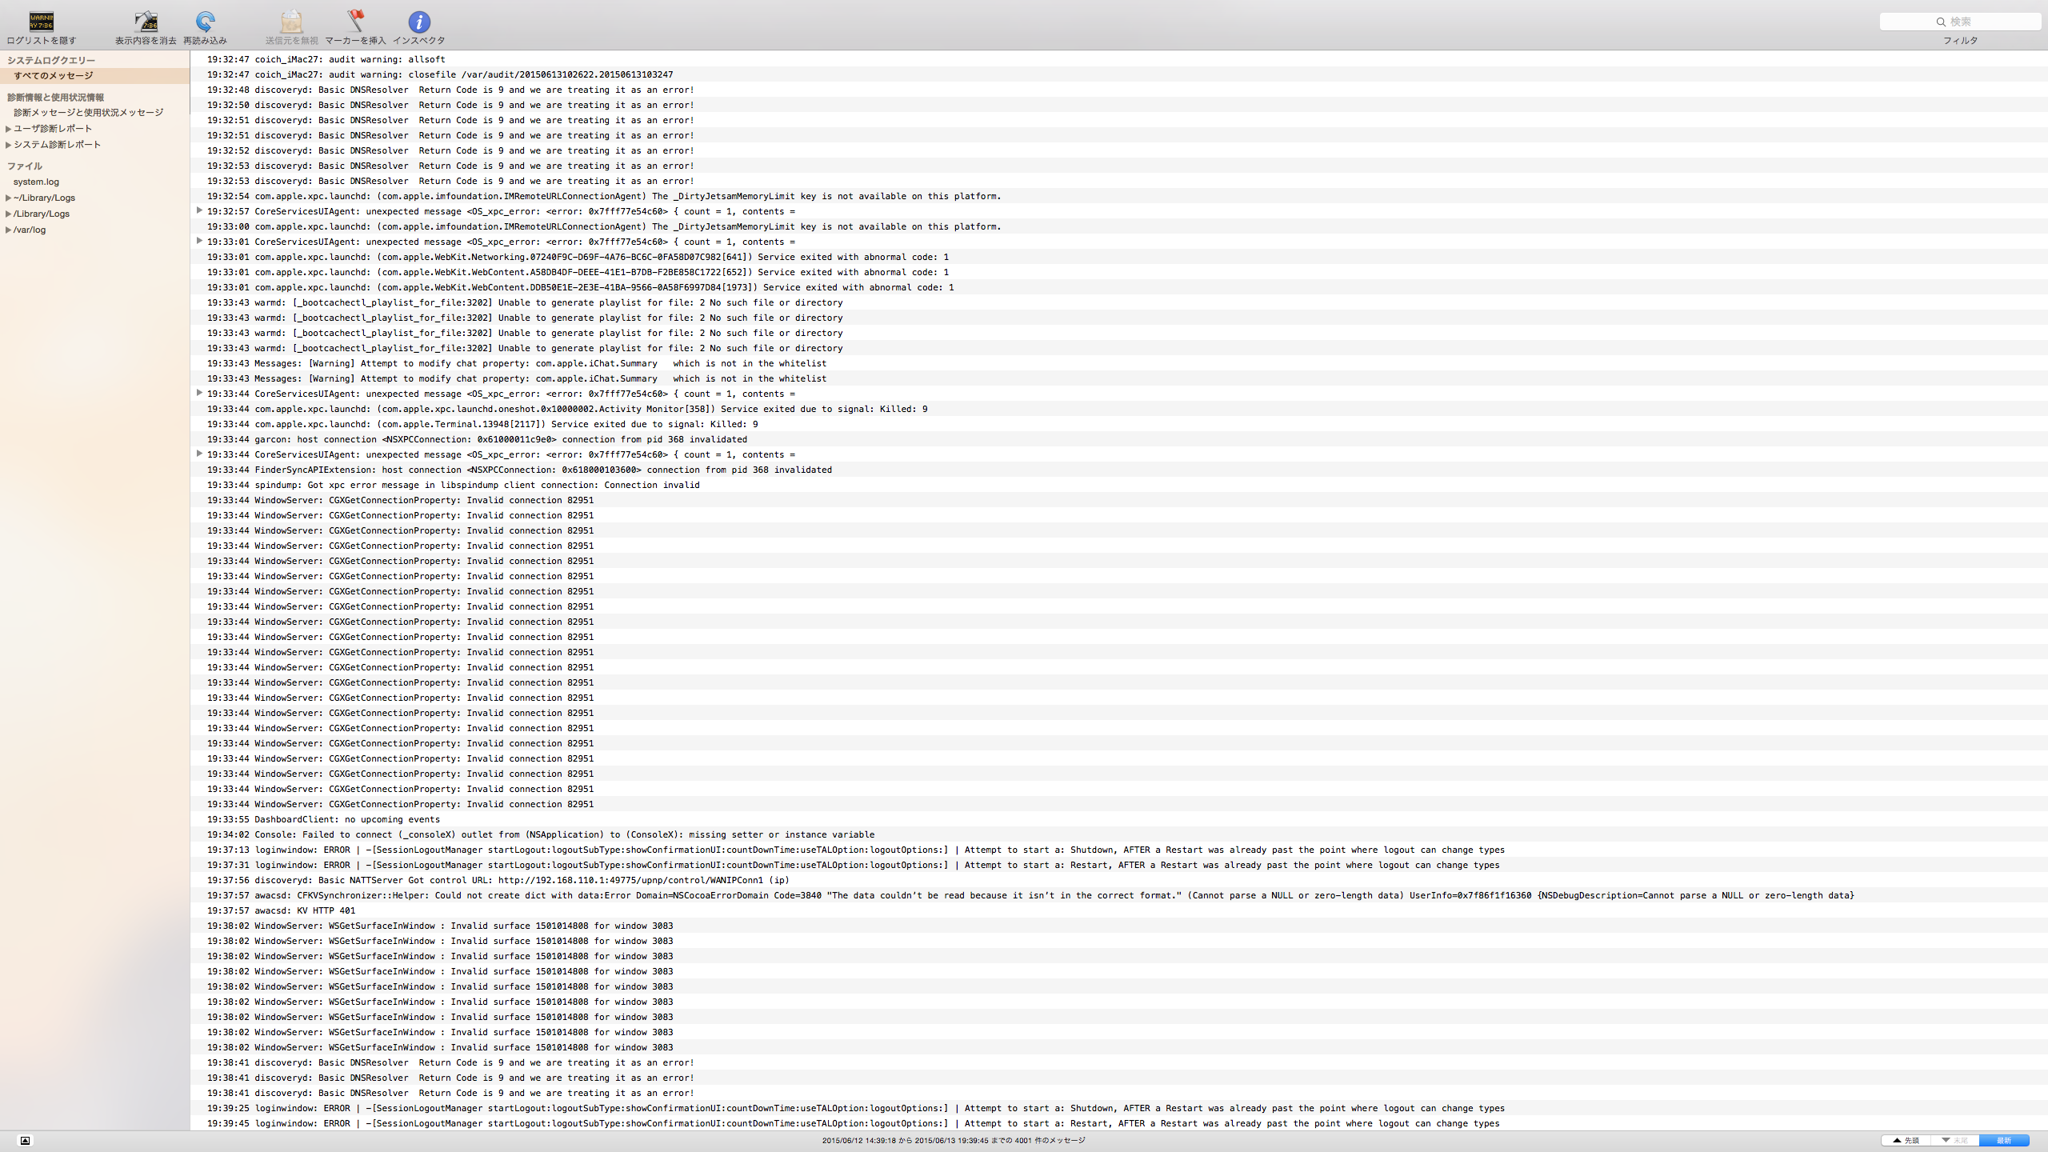The width and height of the screenshot is (2048, 1152).
Task: Toggle the 最新 latest button
Action: [x=2003, y=1141]
